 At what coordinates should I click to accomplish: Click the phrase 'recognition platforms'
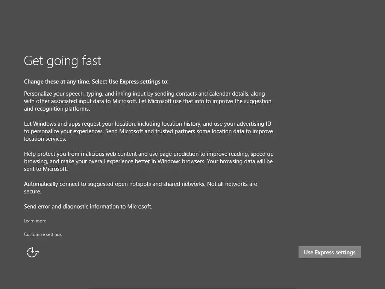tap(62, 109)
